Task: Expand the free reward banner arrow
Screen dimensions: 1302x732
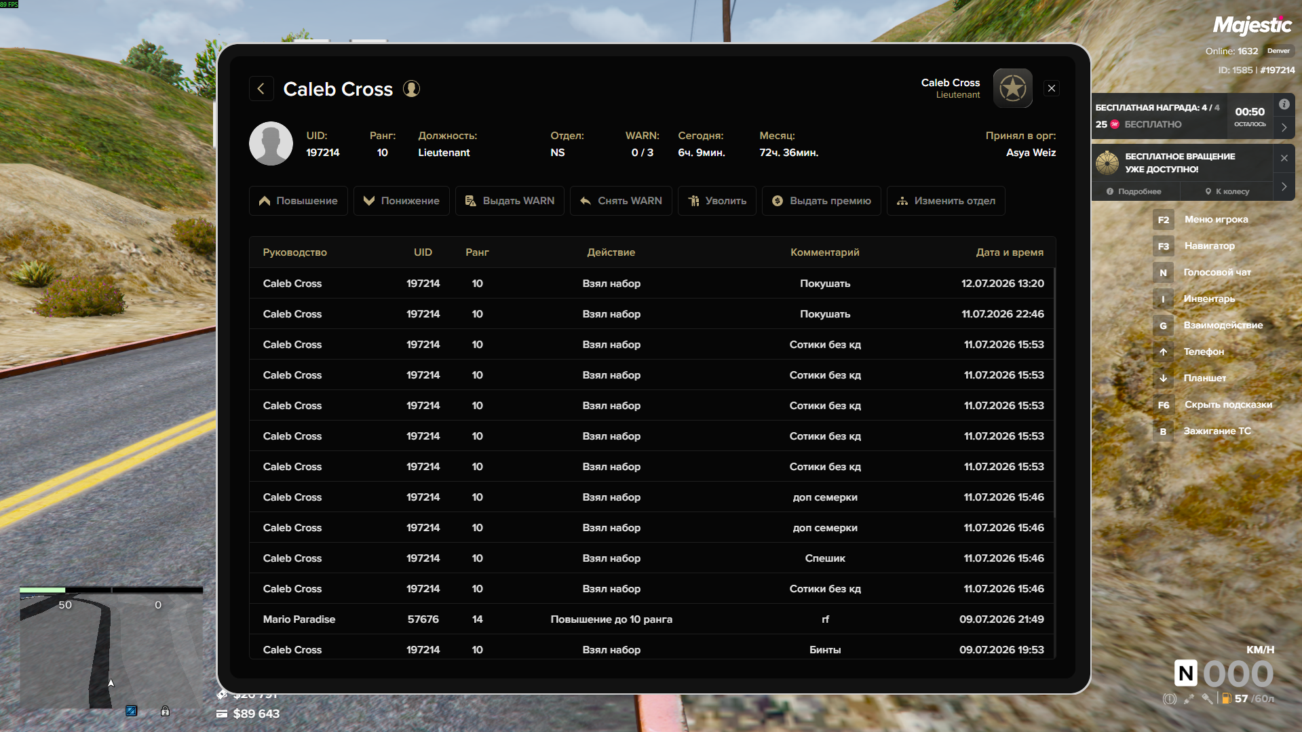Action: (1284, 128)
